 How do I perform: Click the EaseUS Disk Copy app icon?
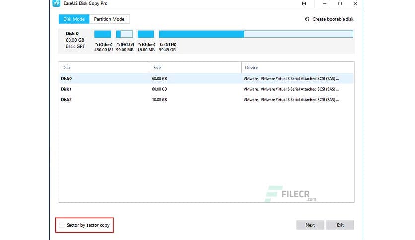tap(56, 3)
